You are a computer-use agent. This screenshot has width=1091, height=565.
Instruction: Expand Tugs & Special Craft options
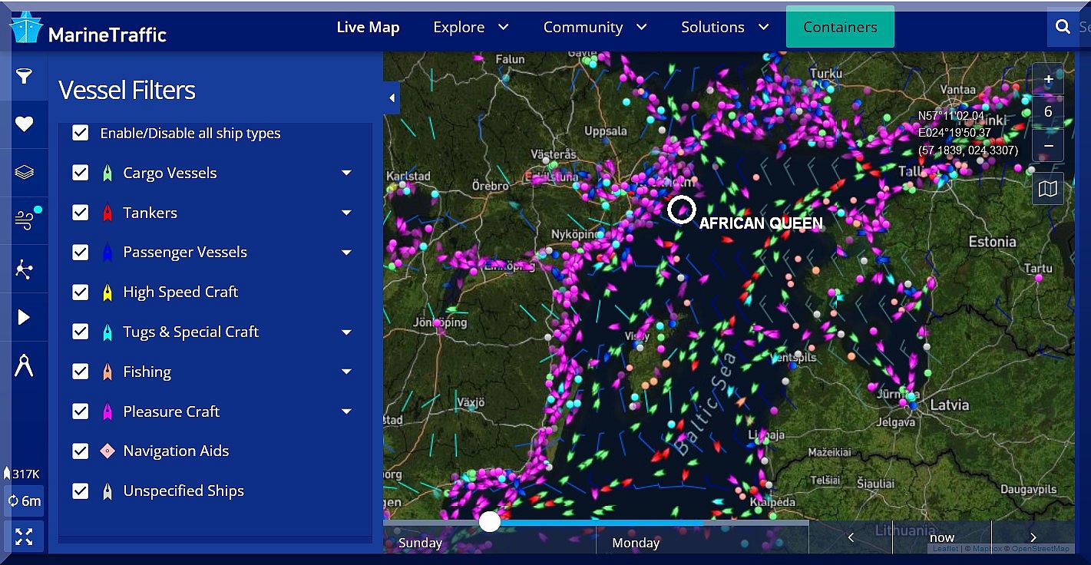346,332
